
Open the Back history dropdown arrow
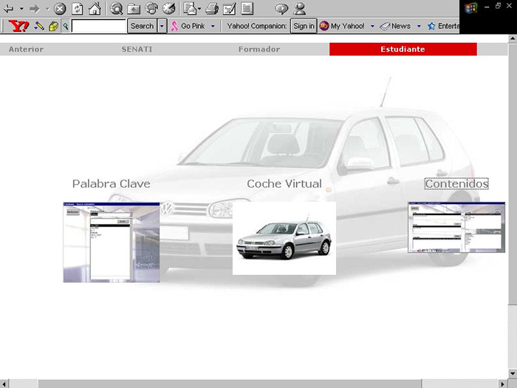[x=21, y=9]
